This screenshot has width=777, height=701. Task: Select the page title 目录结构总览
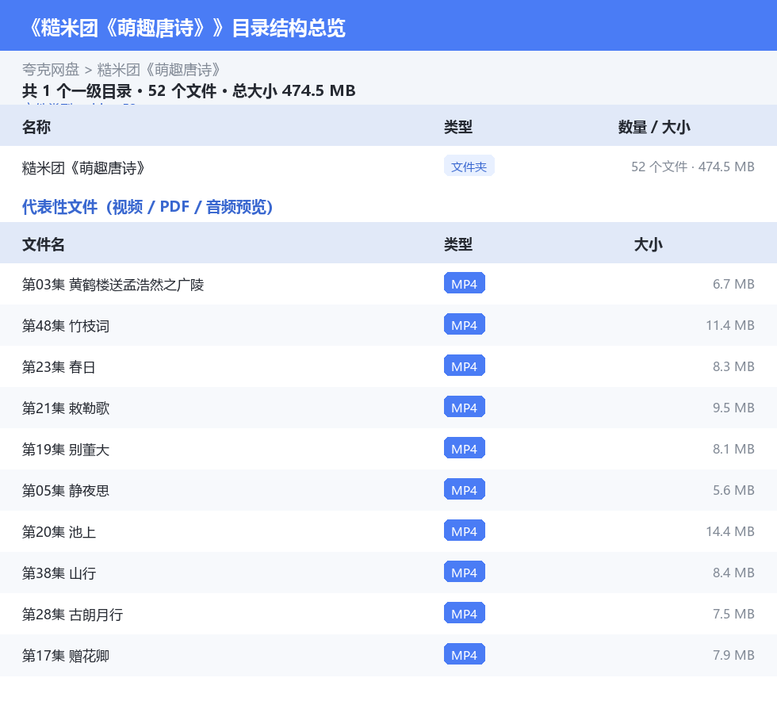click(x=289, y=28)
